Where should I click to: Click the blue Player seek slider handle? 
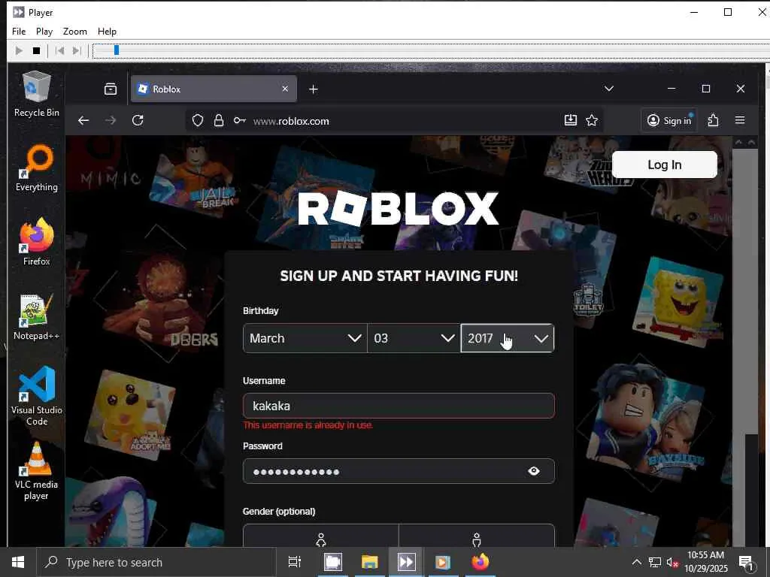point(117,50)
